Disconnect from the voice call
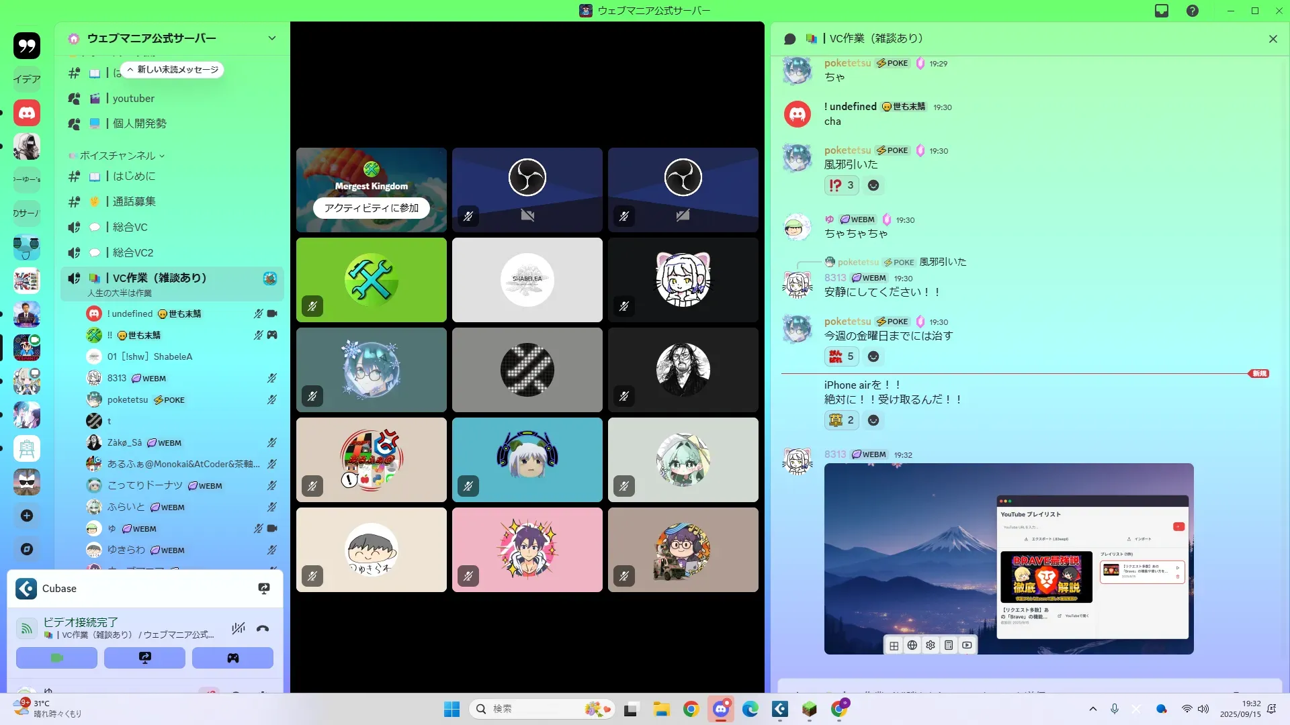1290x725 pixels. click(x=263, y=629)
